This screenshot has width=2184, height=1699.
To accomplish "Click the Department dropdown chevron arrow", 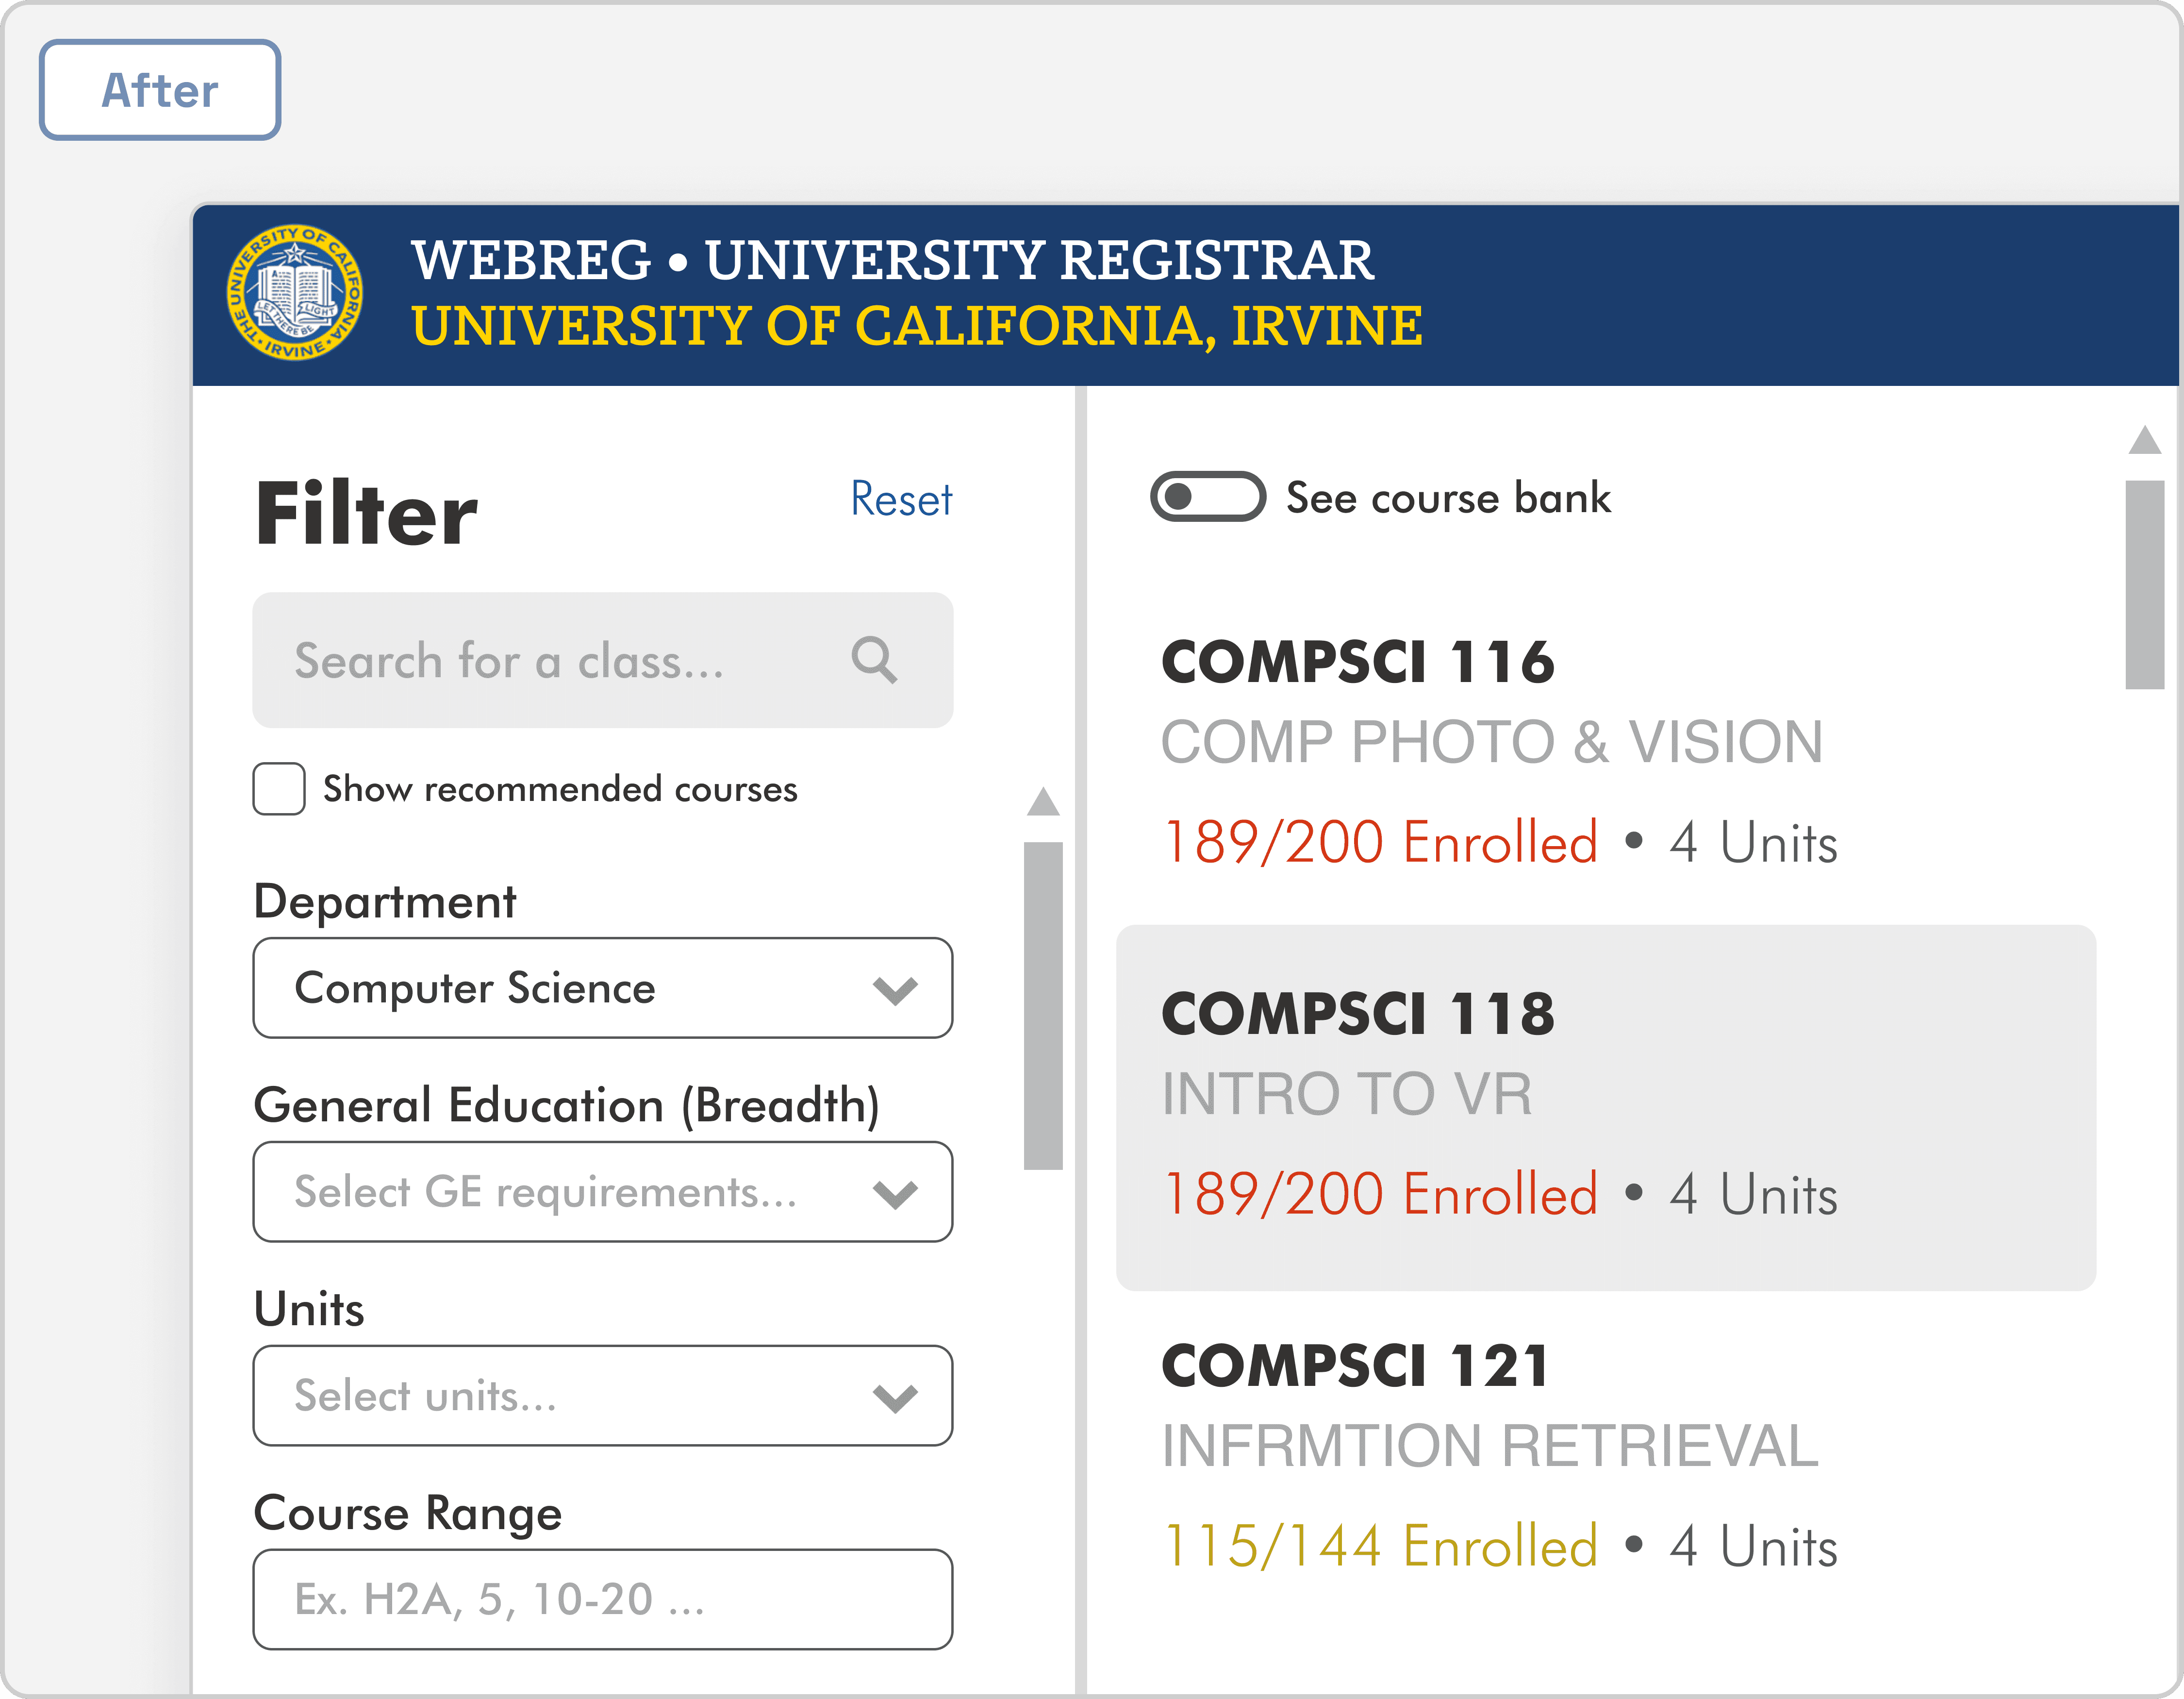I will [895, 990].
